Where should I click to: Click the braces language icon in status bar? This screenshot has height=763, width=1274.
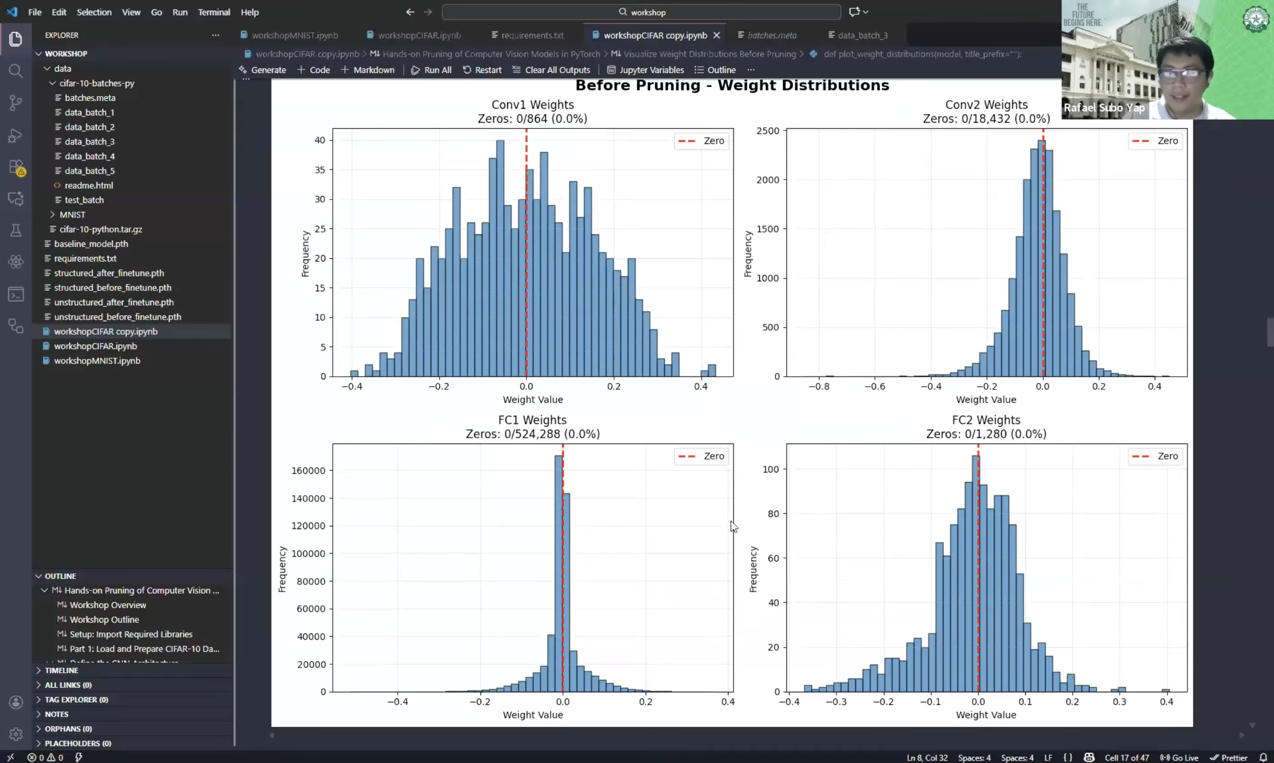(x=1067, y=757)
